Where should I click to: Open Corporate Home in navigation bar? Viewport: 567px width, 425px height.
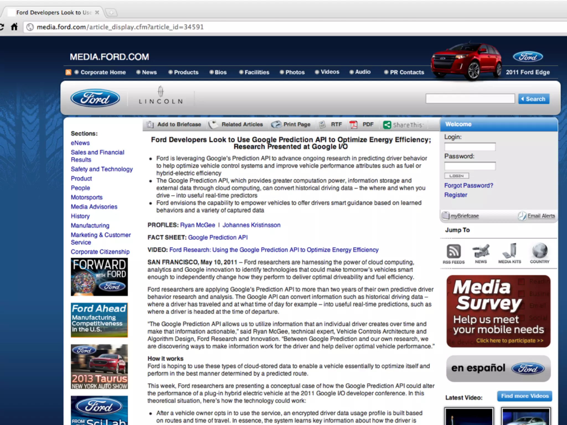point(103,72)
